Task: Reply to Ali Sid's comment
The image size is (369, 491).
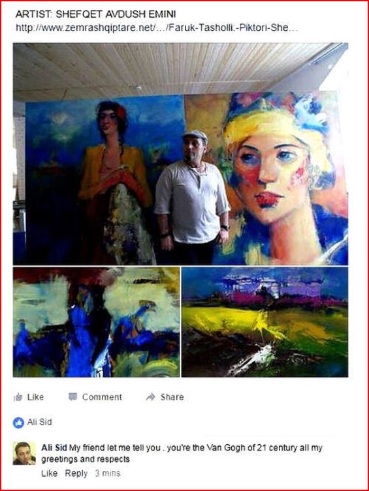Action: click(x=76, y=473)
